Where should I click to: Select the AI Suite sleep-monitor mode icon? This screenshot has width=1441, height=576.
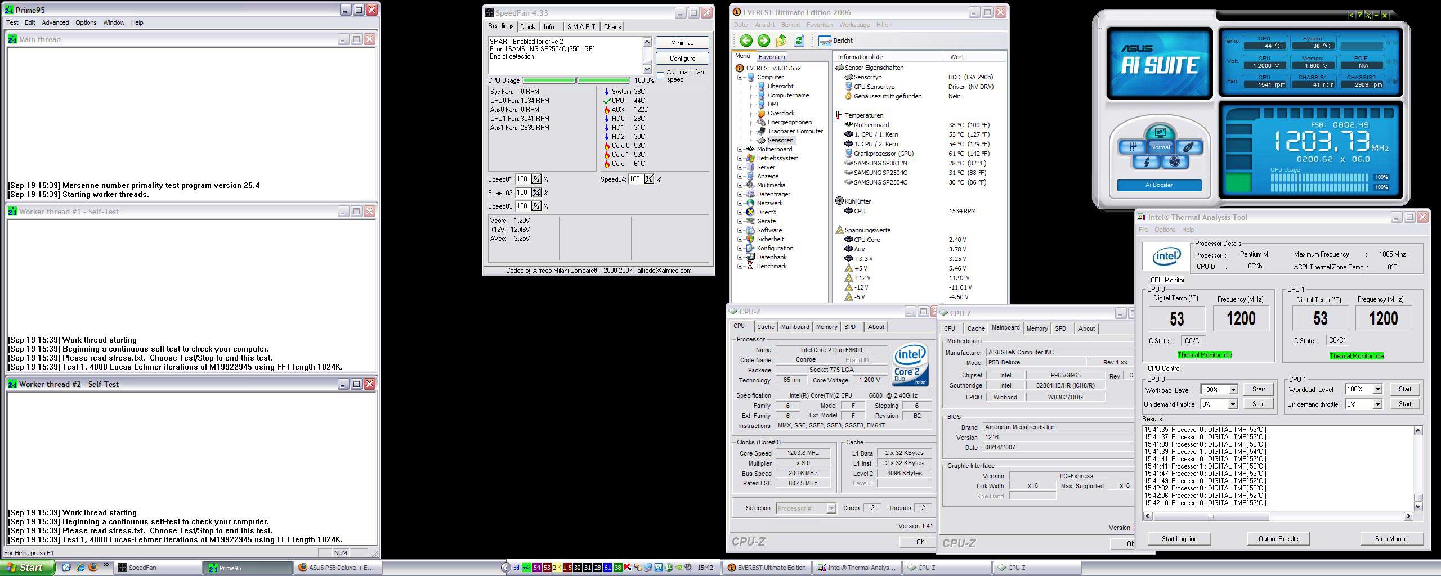(1160, 133)
